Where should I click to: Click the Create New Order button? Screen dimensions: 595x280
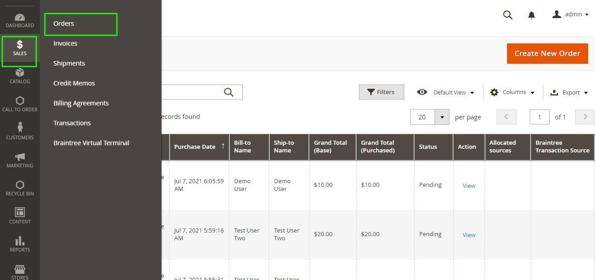pos(547,53)
